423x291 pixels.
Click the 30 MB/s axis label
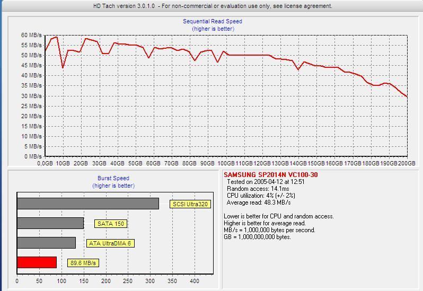coord(31,96)
